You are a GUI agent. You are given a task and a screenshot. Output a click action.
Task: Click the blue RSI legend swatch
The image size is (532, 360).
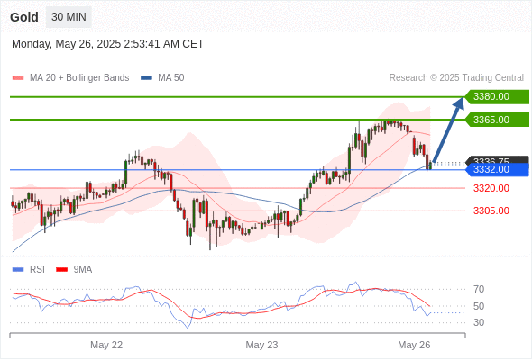18,270
